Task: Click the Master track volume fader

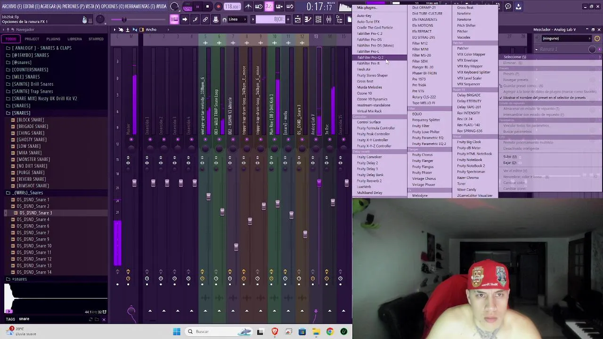Action: [x=135, y=183]
